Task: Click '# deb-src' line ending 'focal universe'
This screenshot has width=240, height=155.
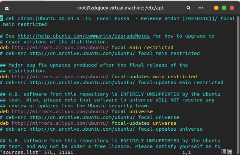Action: (90, 117)
